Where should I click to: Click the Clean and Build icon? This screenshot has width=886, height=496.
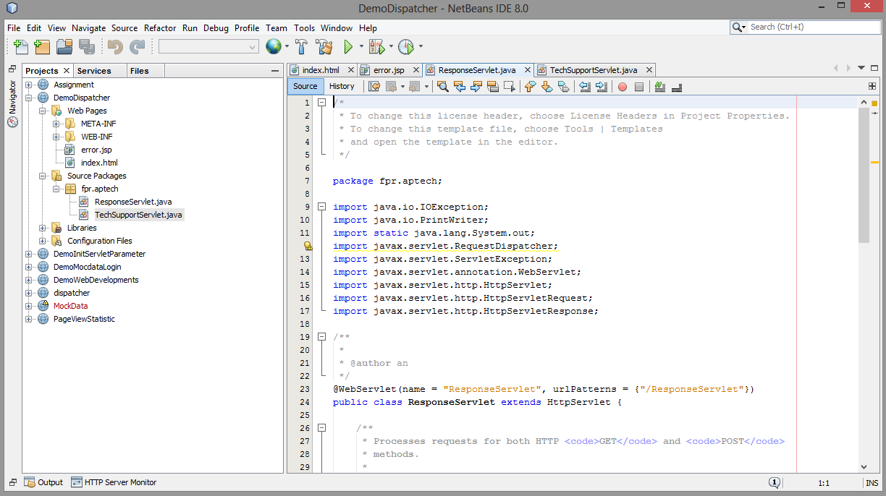[324, 47]
